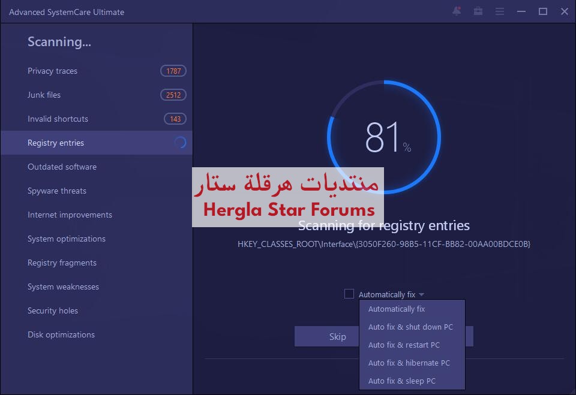Choose Auto fix & sleep PC
This screenshot has height=395, width=576.
tap(412, 381)
